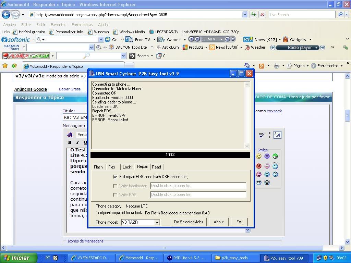Open the Favoritos menu
Viewport: 351px width, 263px height.
click(x=58, y=25)
